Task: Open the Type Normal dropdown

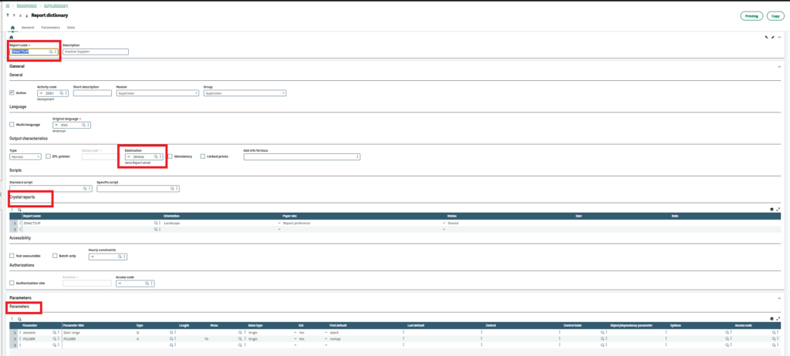Action: click(x=25, y=157)
